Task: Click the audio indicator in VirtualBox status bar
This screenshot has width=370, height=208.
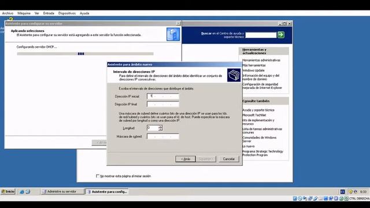Action: tap(305, 198)
